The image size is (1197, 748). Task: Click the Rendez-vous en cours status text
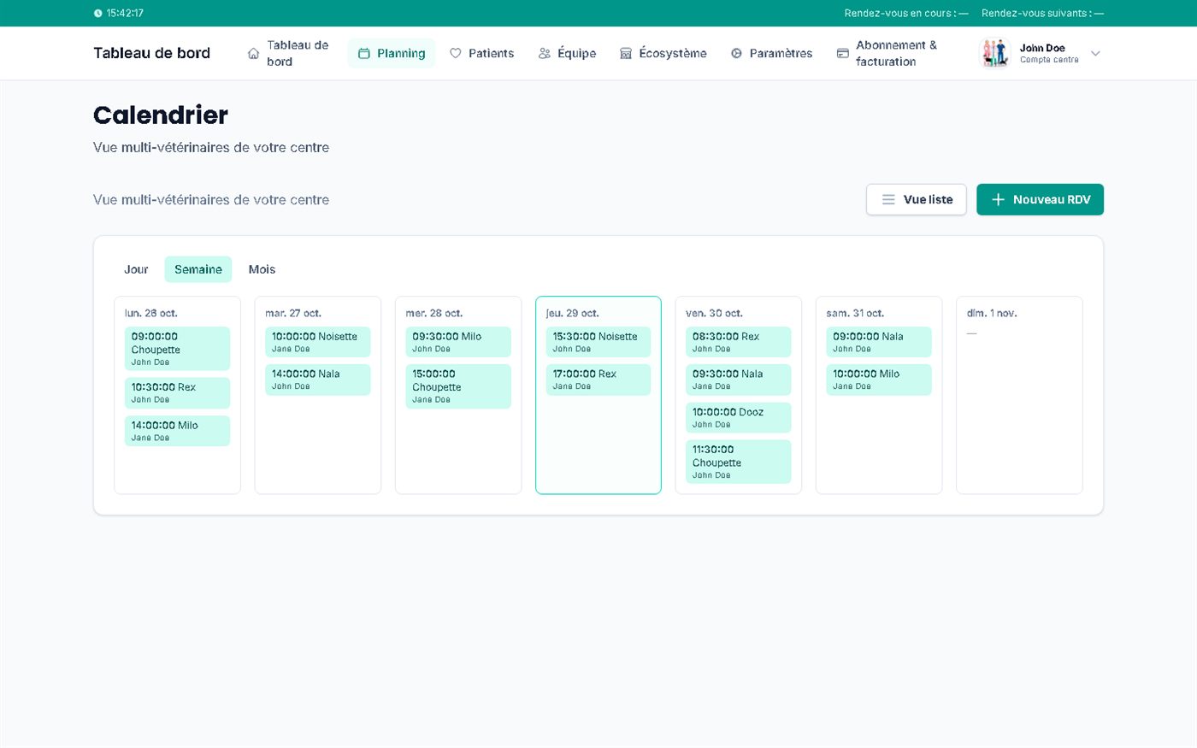[906, 14]
